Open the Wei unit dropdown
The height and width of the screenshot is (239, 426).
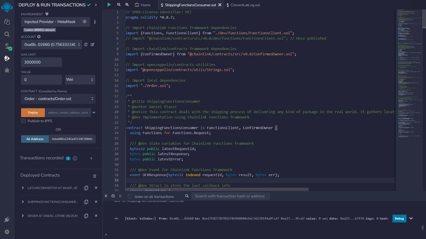[80, 80]
